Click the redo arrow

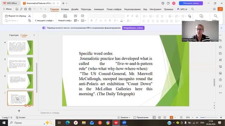click(x=41, y=9)
